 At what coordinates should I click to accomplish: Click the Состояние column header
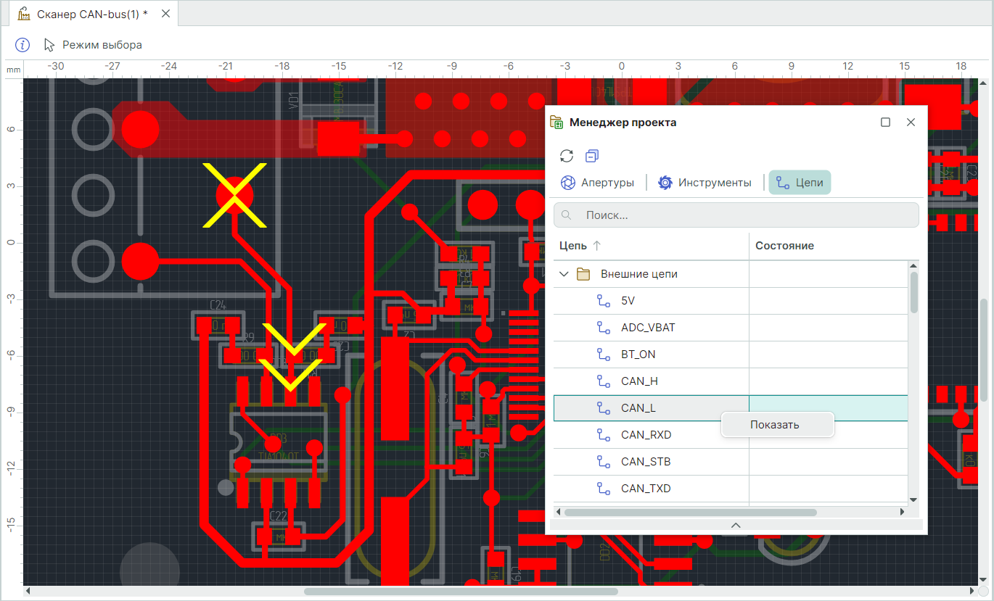tap(784, 246)
